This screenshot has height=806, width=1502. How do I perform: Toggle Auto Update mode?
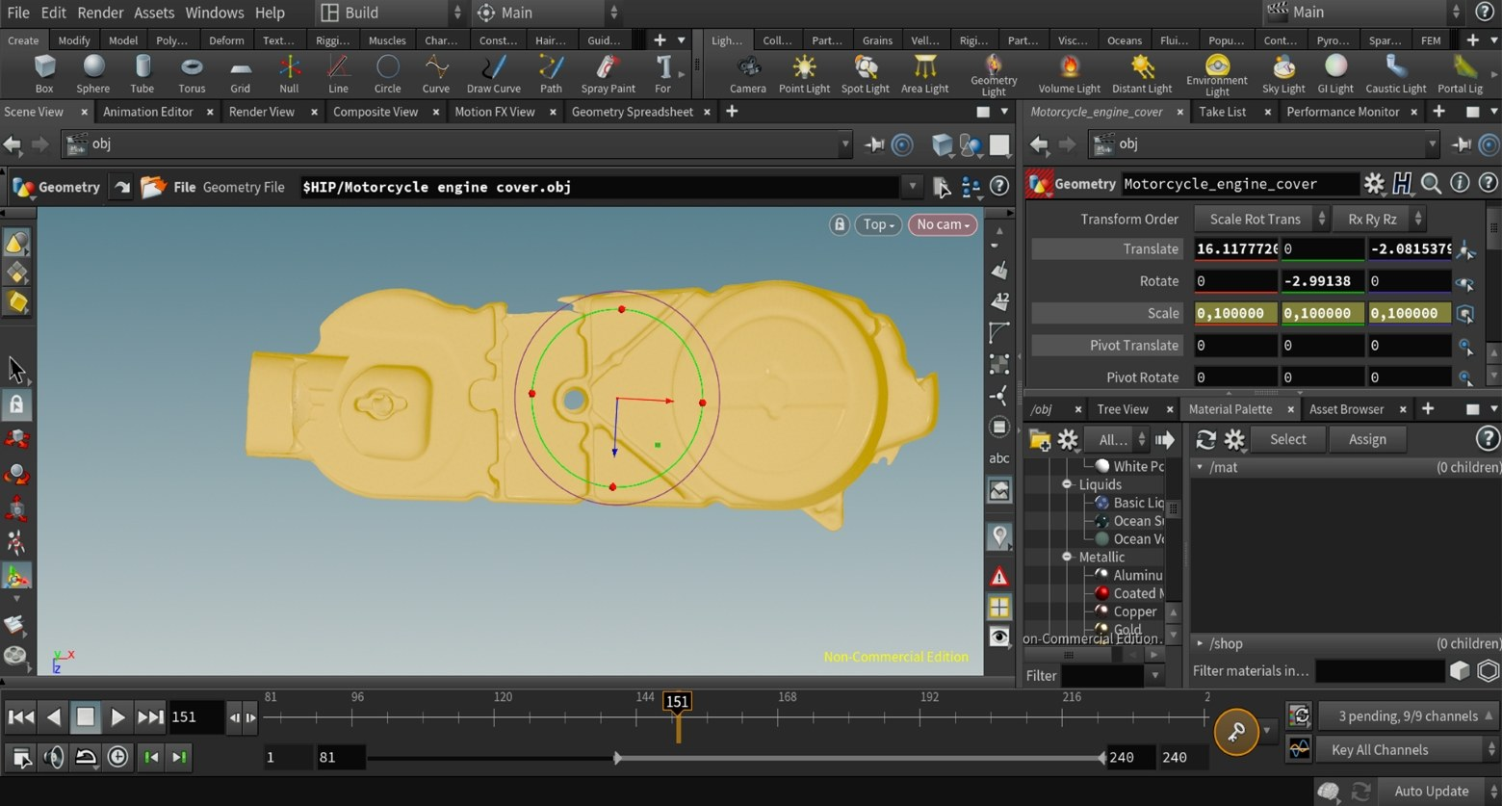coord(1431,791)
